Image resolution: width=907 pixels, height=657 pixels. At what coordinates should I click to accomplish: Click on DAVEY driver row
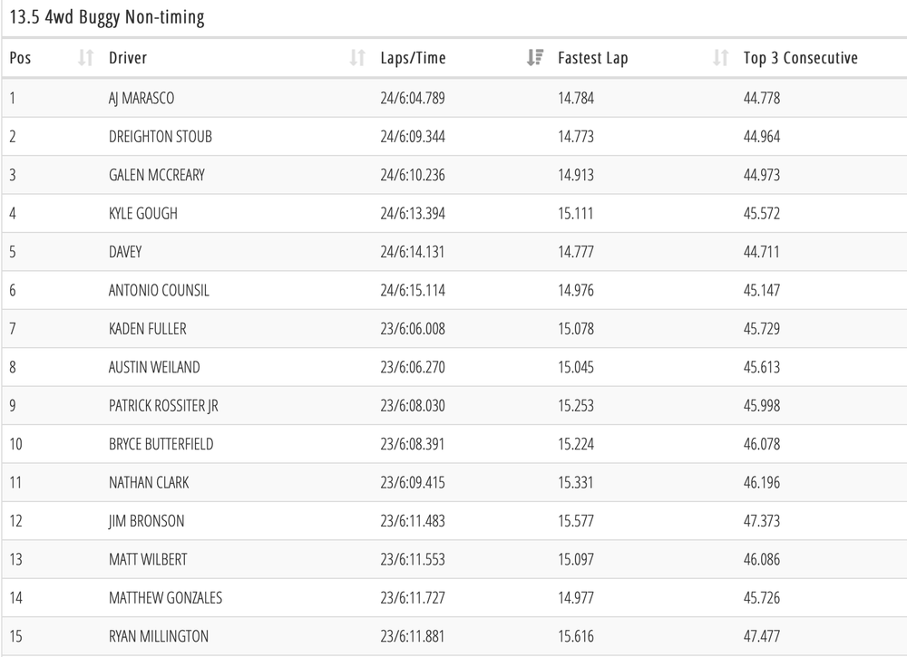click(125, 252)
